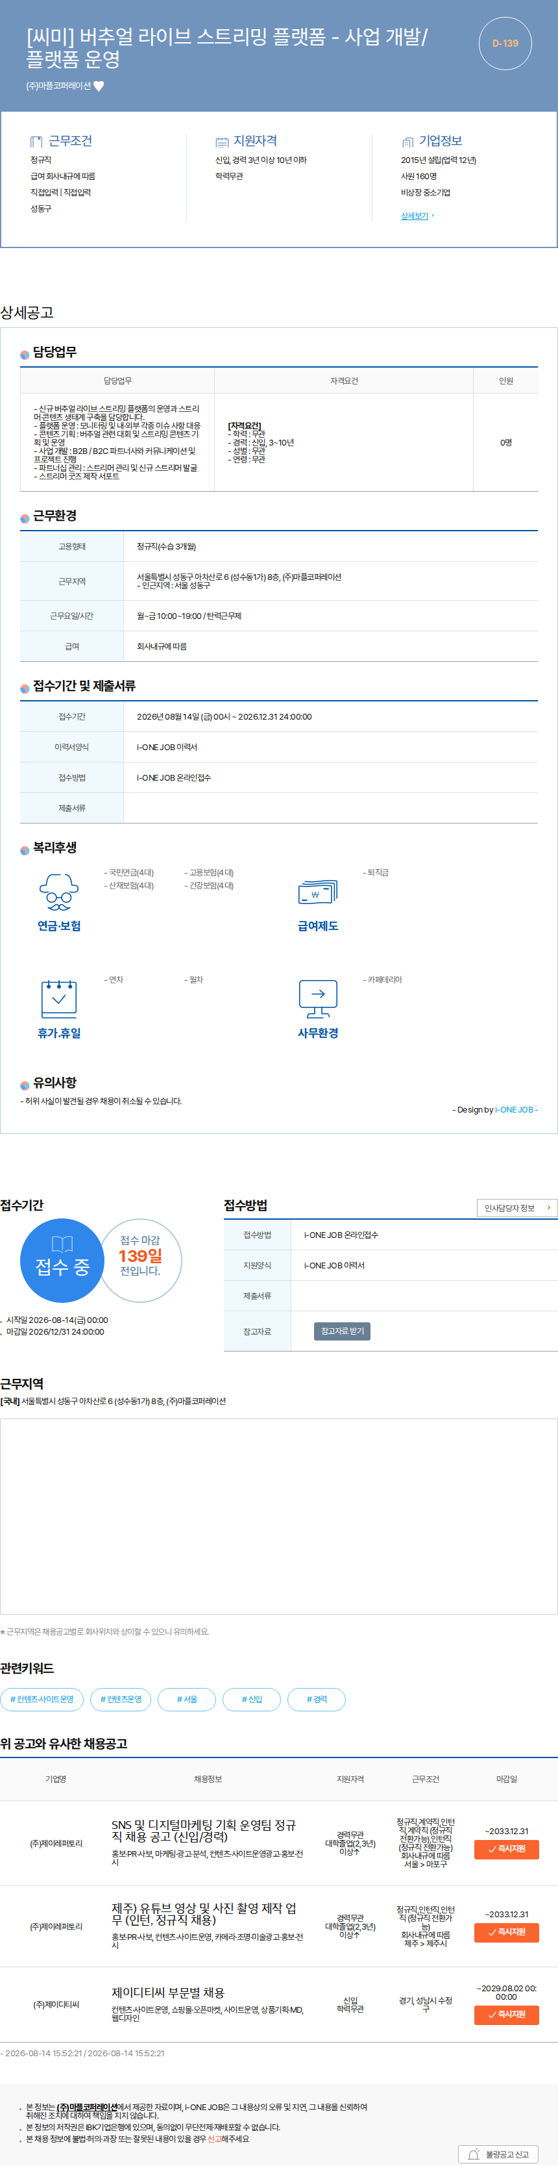558x2166 pixels.
Task: Click the 기업정보 building icon
Action: pyautogui.click(x=407, y=142)
